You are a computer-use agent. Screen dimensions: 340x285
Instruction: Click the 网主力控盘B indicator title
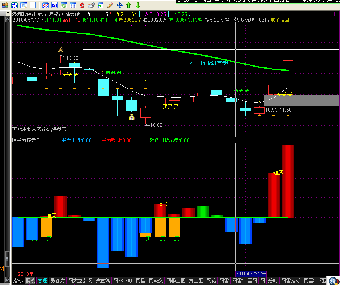click(26, 140)
